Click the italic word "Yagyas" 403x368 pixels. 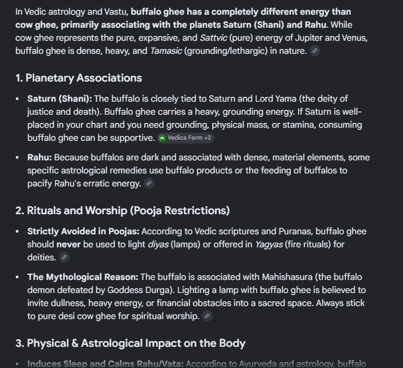point(269,245)
